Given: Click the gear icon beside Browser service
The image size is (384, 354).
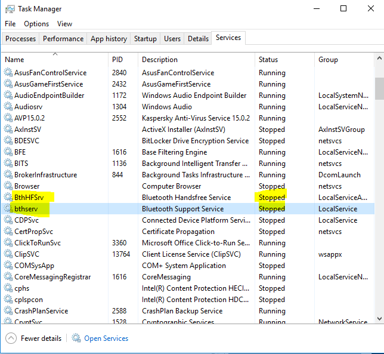Looking at the screenshot, I should coord(8,186).
